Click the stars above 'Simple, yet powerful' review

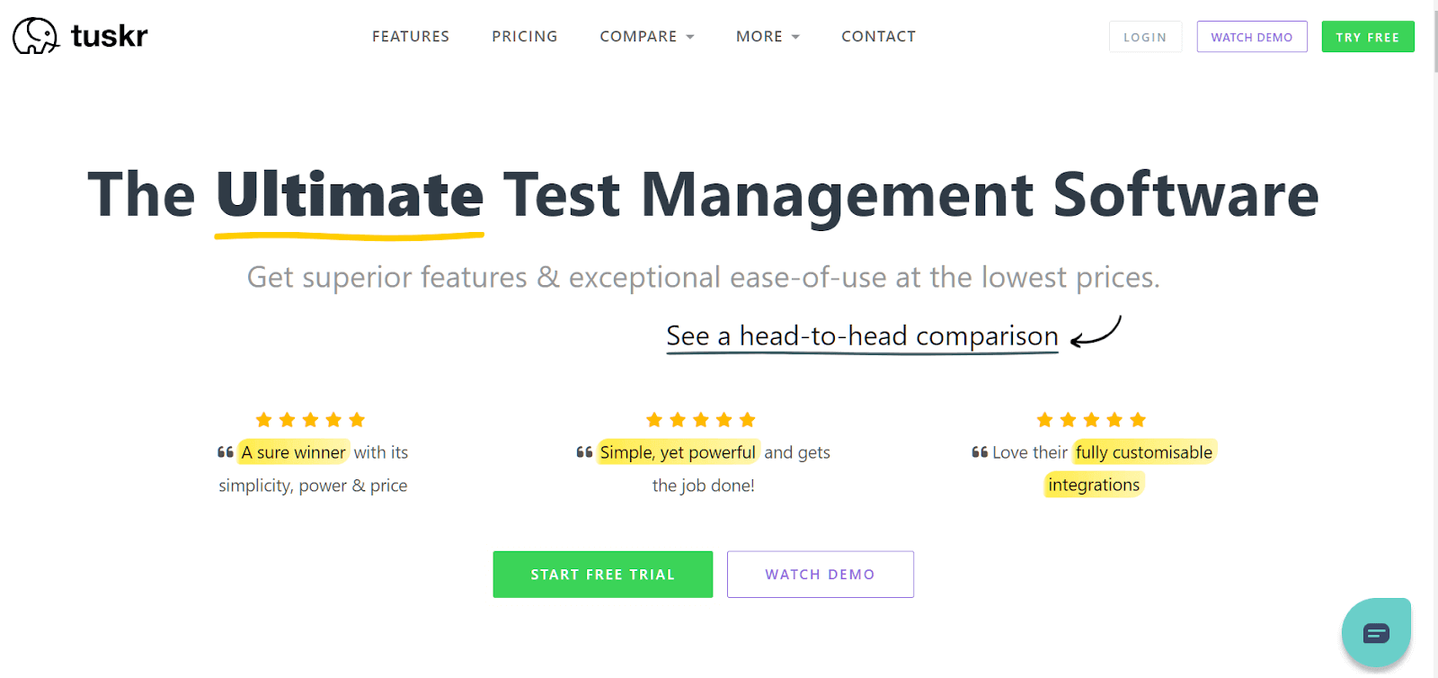(701, 420)
